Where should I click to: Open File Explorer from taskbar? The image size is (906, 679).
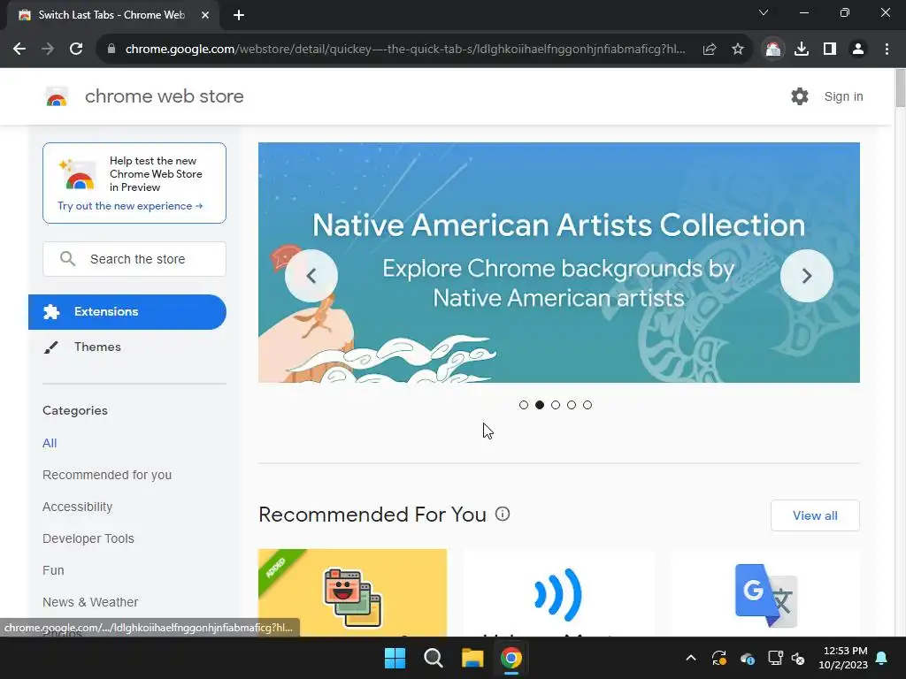[472, 658]
